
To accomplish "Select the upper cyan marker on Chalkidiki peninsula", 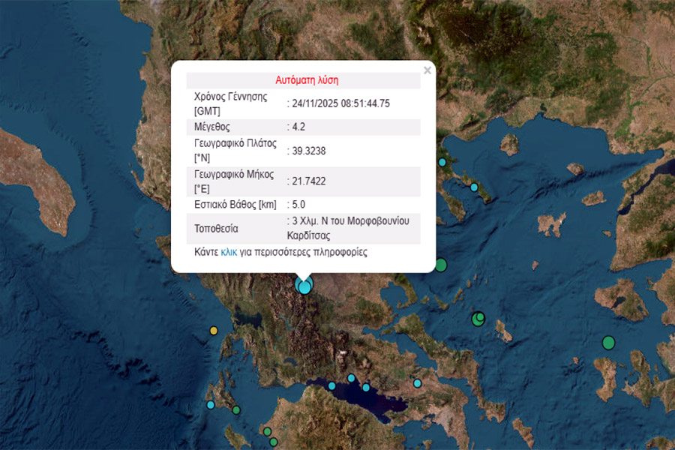I will 442,162.
